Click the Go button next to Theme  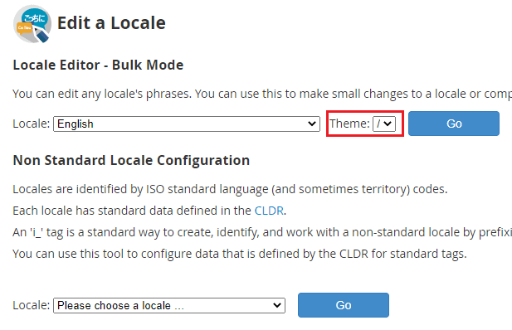coord(454,124)
